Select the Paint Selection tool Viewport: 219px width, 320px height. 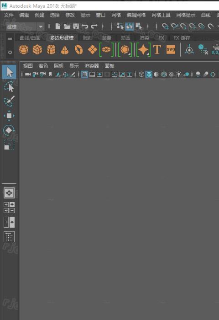point(9,101)
